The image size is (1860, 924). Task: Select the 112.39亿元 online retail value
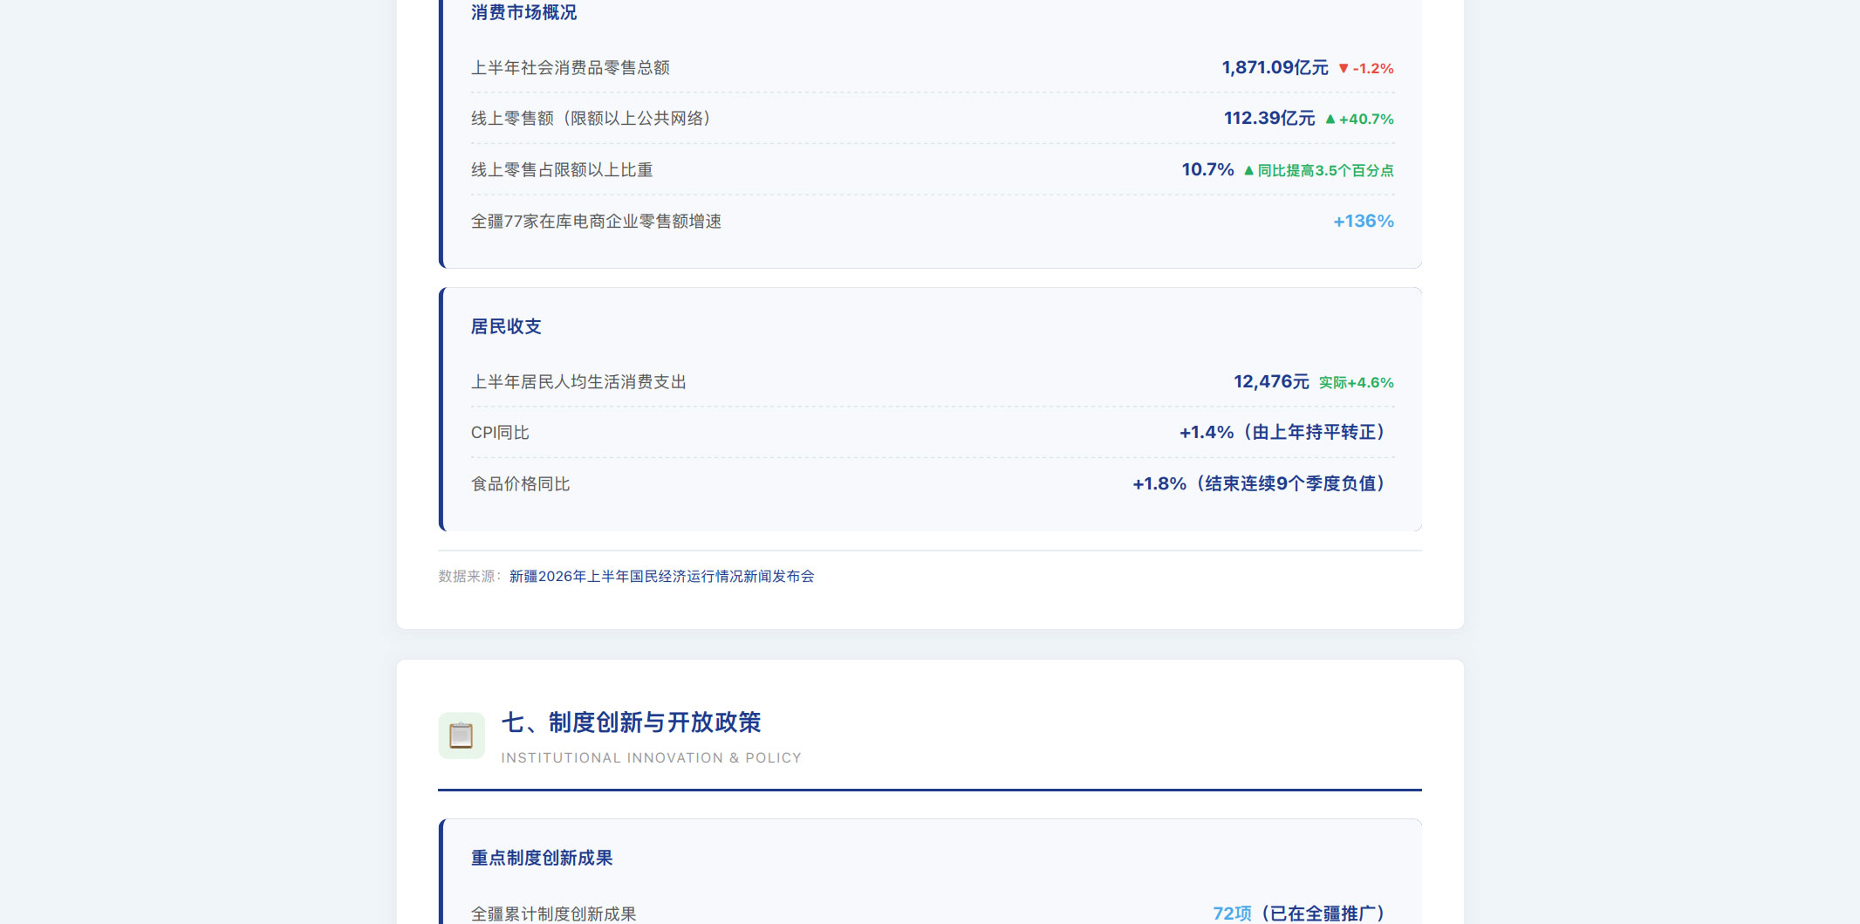(x=1269, y=118)
